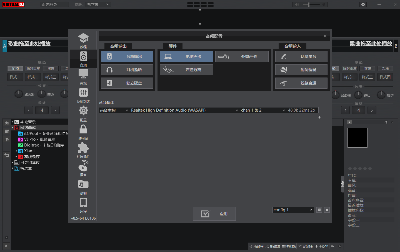
Task: Open the 播客 broadcast section
Action: click(x=83, y=169)
